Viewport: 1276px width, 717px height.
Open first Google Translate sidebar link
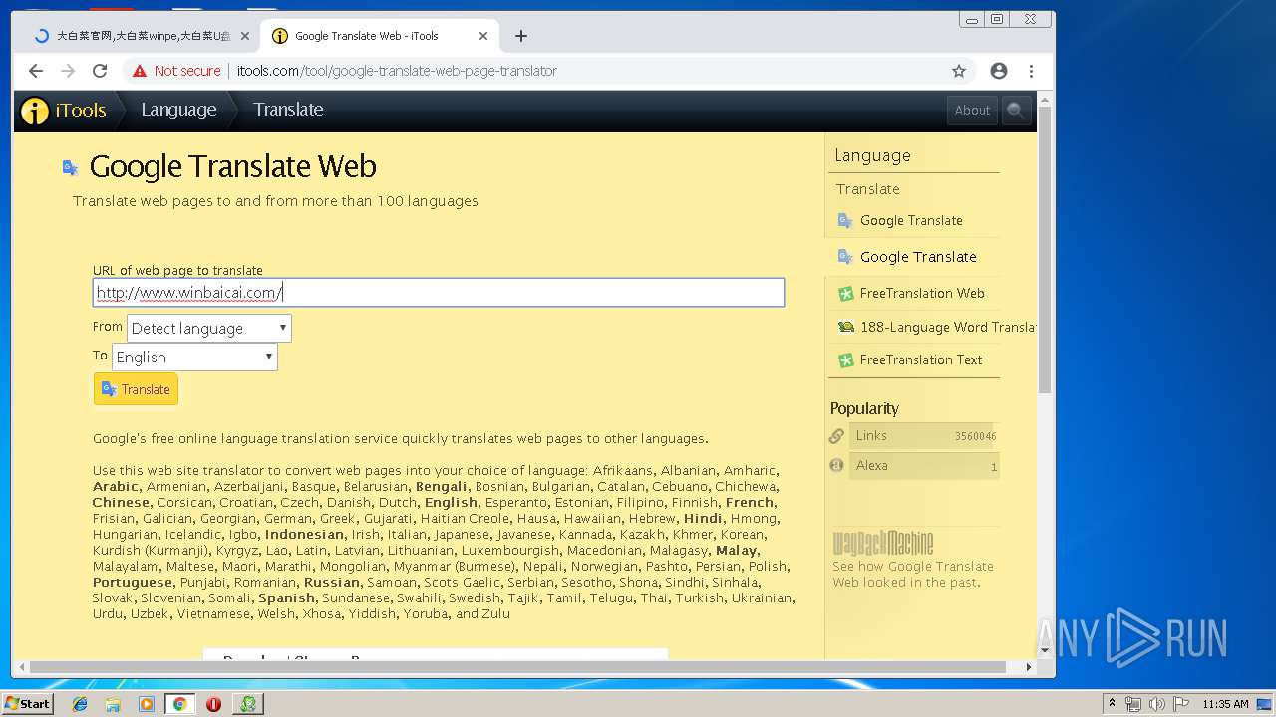coord(911,220)
